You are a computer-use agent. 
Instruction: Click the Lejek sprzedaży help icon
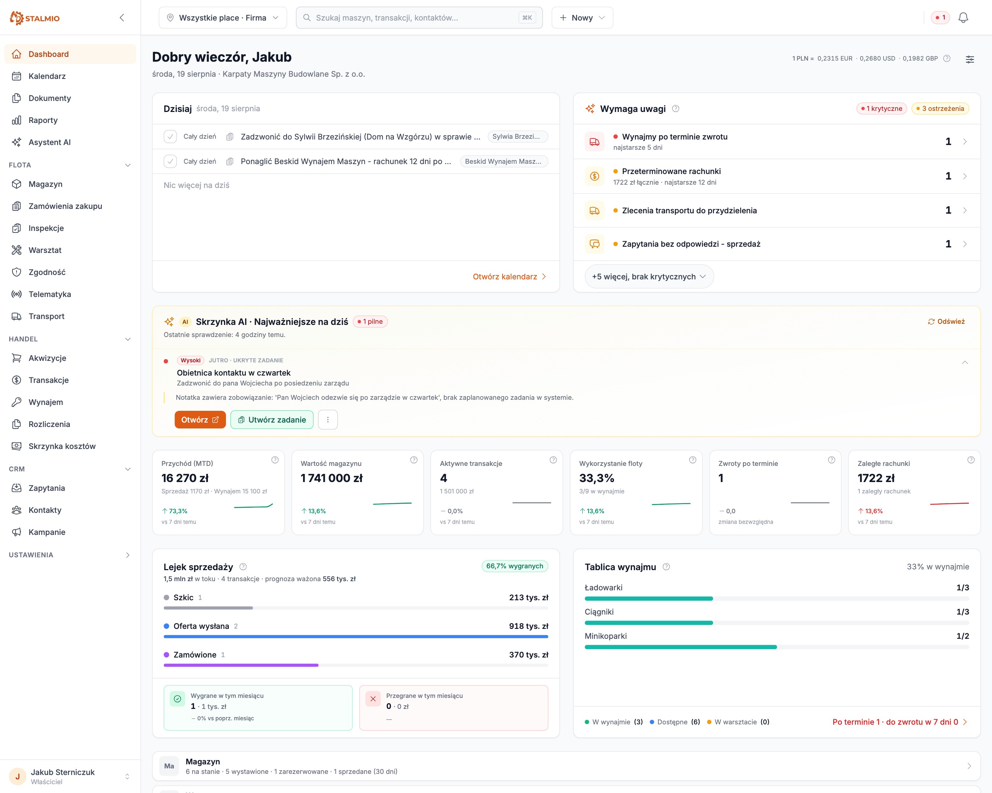tap(243, 566)
